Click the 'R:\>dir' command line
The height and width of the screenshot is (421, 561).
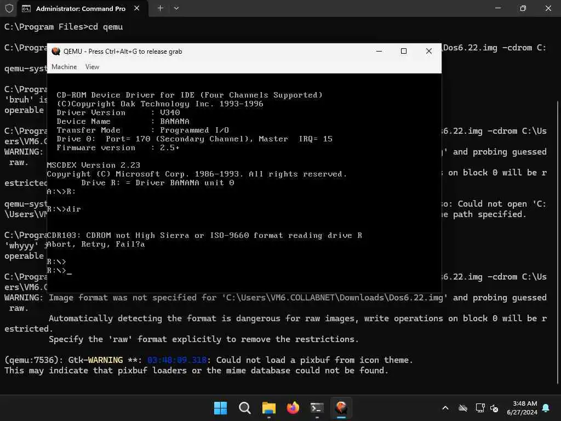(64, 209)
